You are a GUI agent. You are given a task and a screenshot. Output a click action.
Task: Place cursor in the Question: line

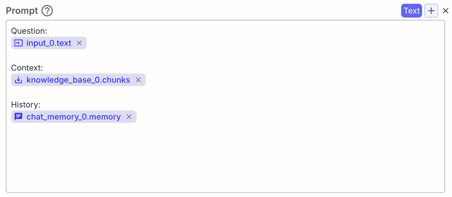coord(29,31)
